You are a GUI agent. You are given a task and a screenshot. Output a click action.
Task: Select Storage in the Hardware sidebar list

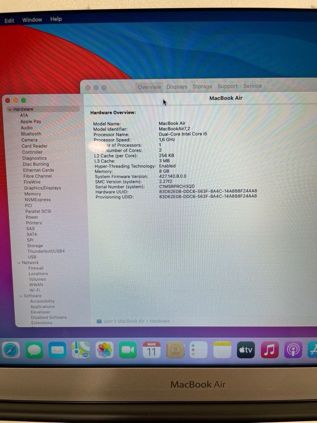pos(35,246)
